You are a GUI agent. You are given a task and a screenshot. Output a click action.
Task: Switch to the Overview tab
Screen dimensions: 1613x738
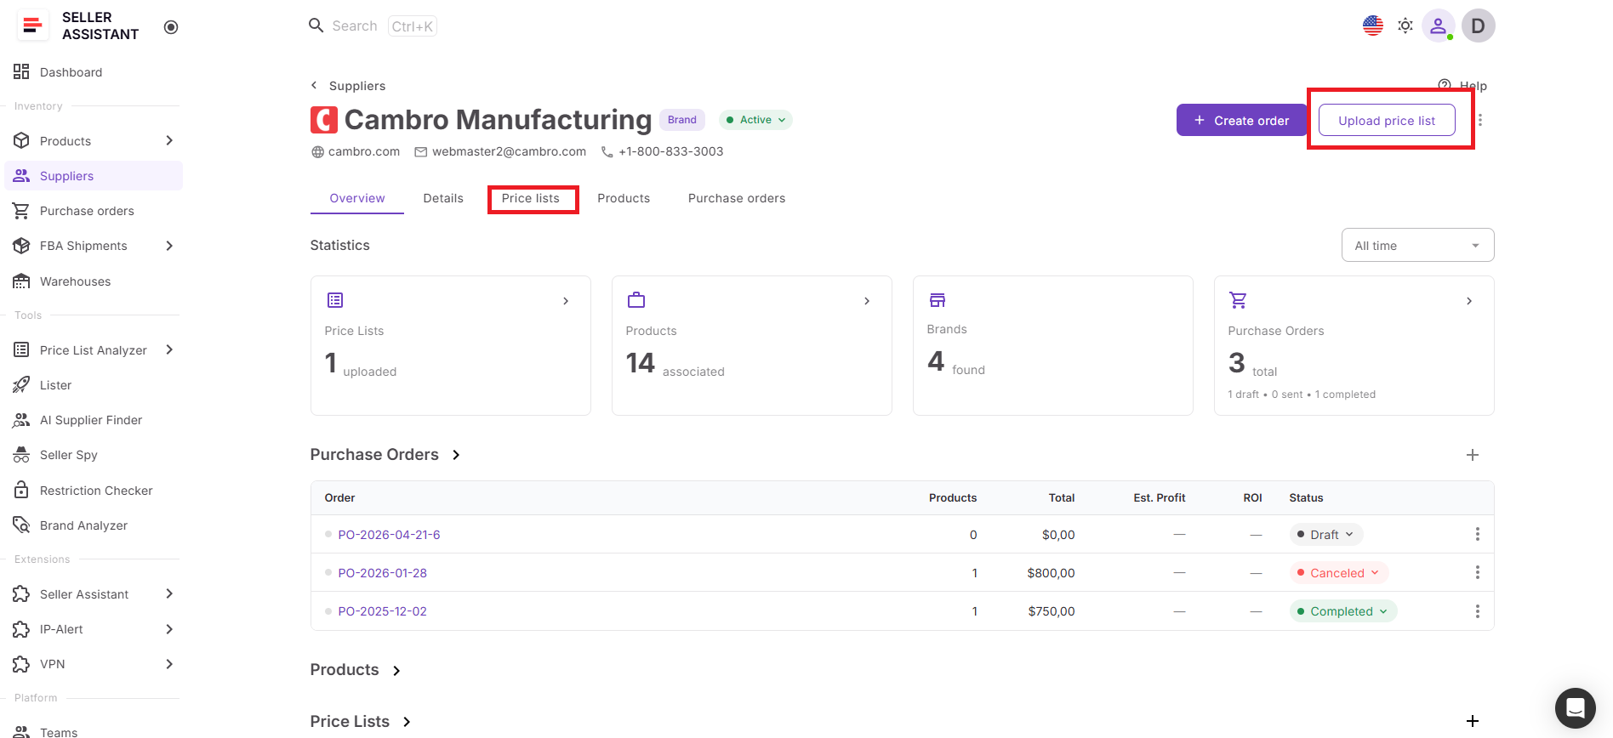(357, 198)
